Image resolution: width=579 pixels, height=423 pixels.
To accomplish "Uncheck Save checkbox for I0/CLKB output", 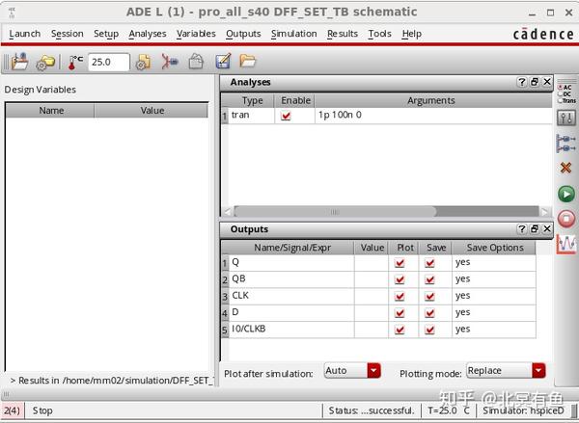I will 429,330.
